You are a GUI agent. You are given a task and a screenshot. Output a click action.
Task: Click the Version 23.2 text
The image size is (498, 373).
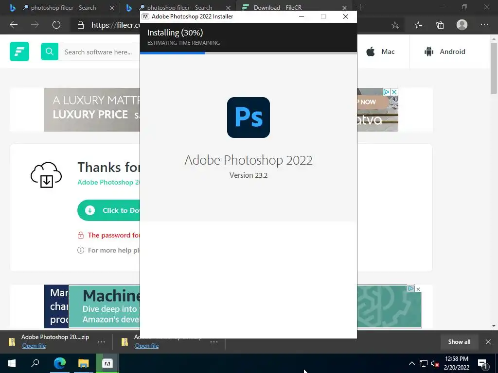click(249, 175)
